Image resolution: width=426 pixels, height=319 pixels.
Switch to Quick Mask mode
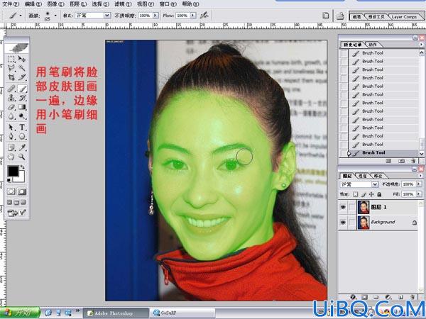[22, 191]
